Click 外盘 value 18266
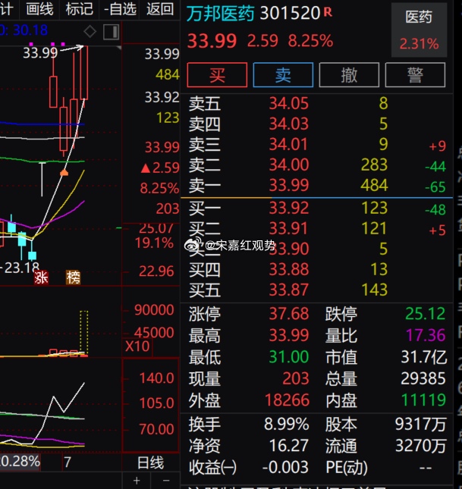This screenshot has height=489, width=462. (x=287, y=400)
